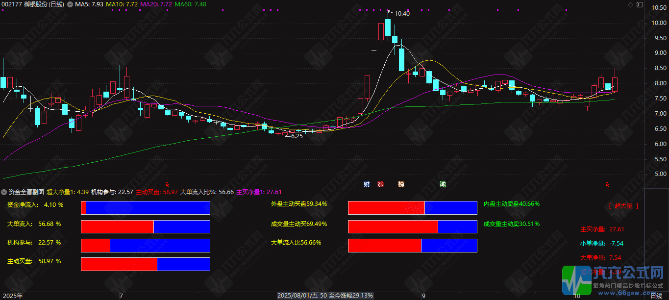669x300 pixels.
Task: Select the 日线 period label at bottom right
Action: pyautogui.click(x=656, y=296)
